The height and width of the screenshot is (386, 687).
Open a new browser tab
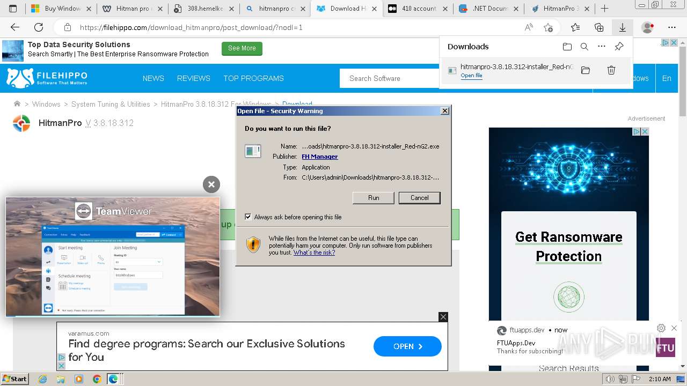coord(604,9)
